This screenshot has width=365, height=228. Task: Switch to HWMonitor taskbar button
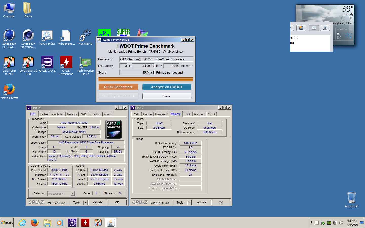pyautogui.click(x=85, y=223)
